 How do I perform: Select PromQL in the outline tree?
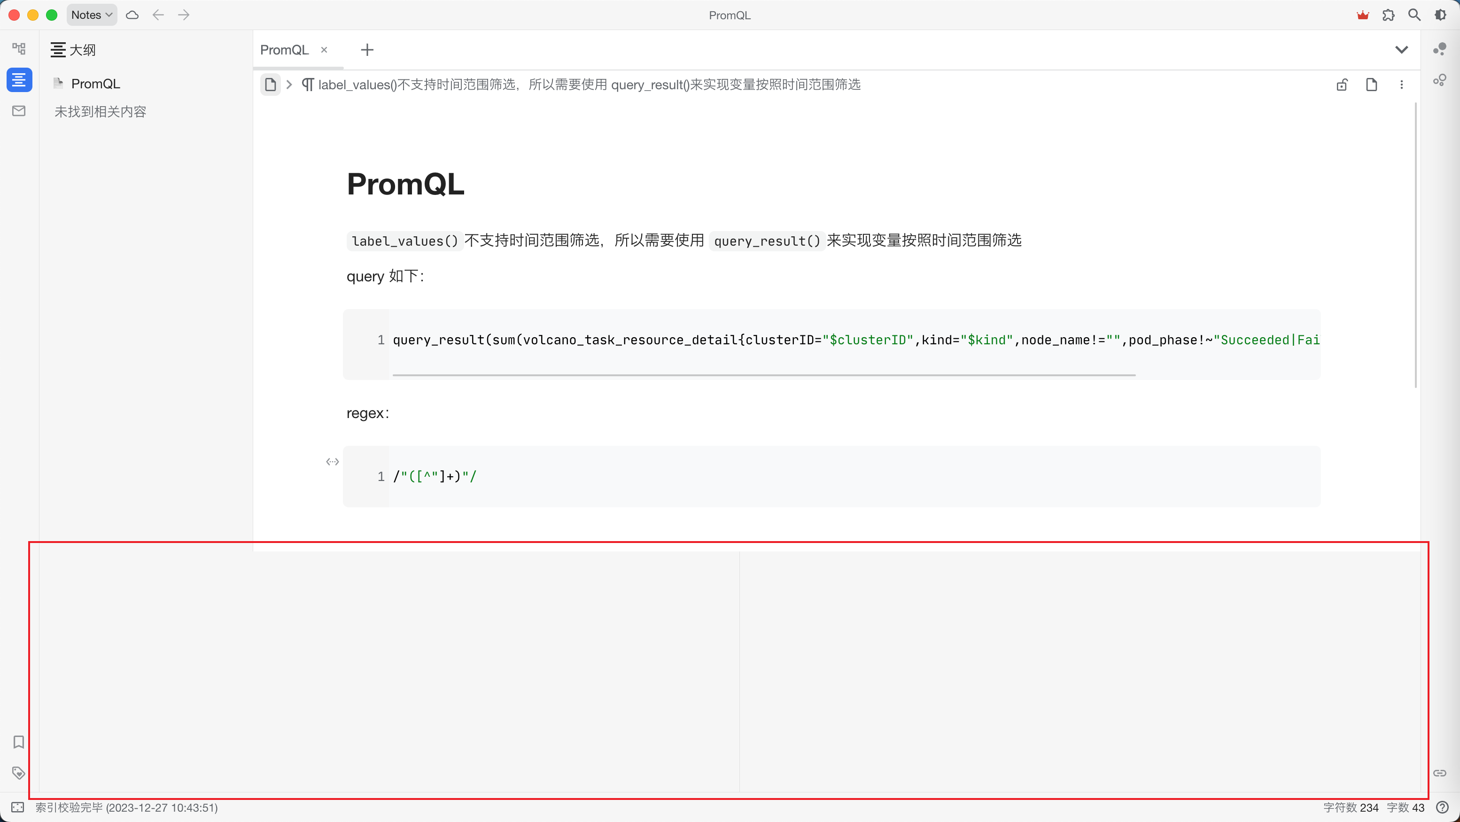tap(95, 84)
